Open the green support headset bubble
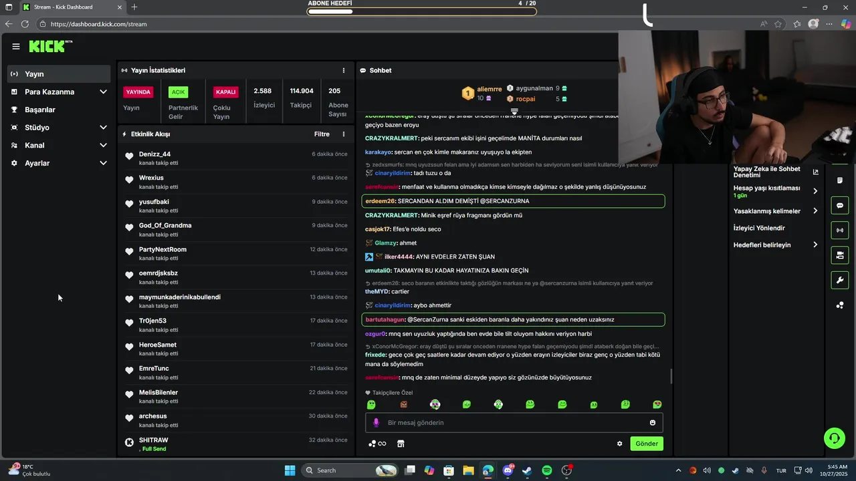Image resolution: width=856 pixels, height=481 pixels. (x=834, y=438)
